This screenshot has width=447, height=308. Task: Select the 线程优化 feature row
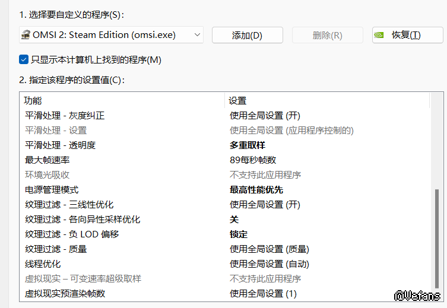point(43,264)
